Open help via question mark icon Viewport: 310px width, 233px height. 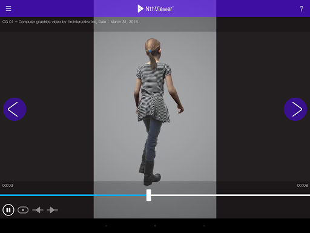[x=302, y=8]
